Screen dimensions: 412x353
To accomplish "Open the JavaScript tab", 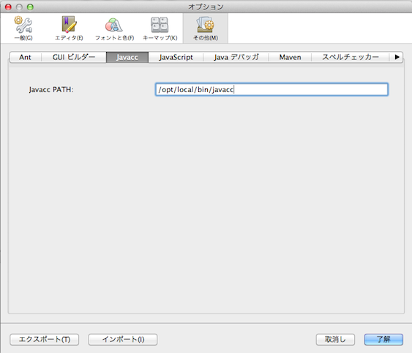I will coord(176,57).
